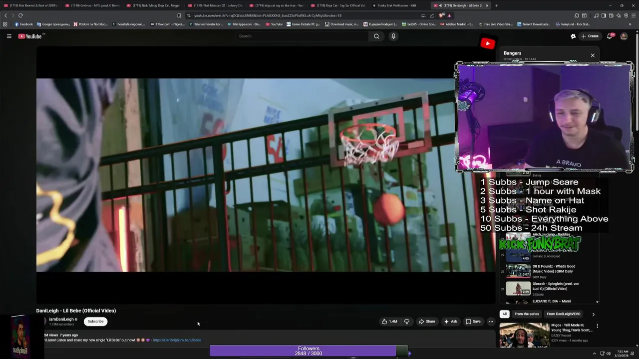Reload the page with the refresh icon

20,15
